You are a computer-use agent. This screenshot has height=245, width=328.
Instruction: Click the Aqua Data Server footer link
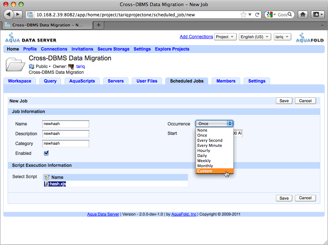click(103, 214)
